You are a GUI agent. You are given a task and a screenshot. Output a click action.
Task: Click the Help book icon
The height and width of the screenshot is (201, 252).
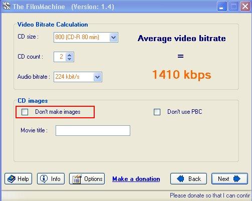(12, 179)
